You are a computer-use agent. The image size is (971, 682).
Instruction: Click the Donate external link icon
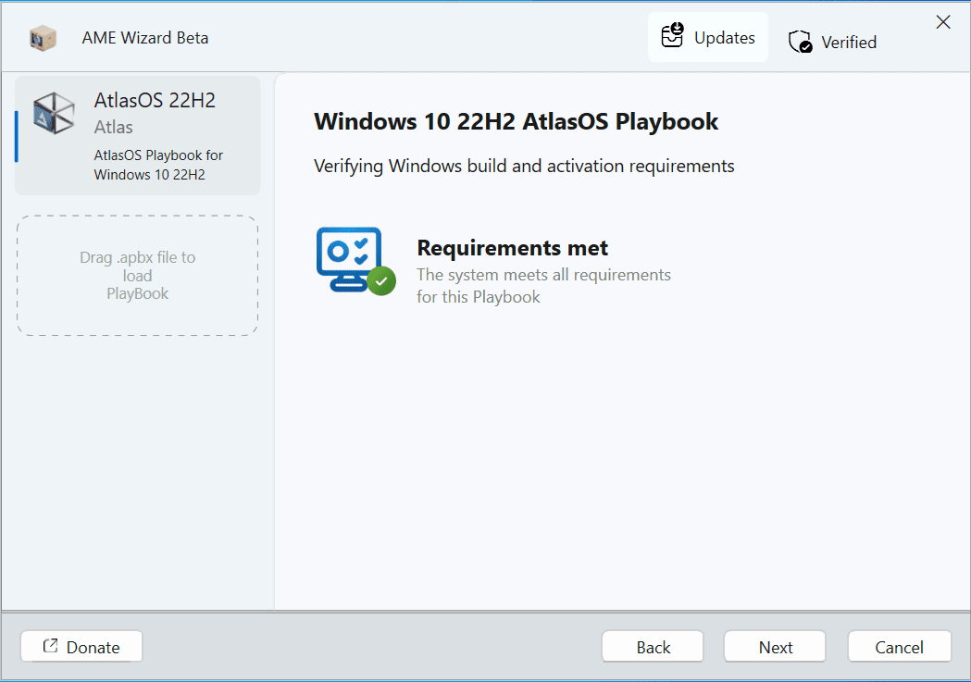point(51,646)
